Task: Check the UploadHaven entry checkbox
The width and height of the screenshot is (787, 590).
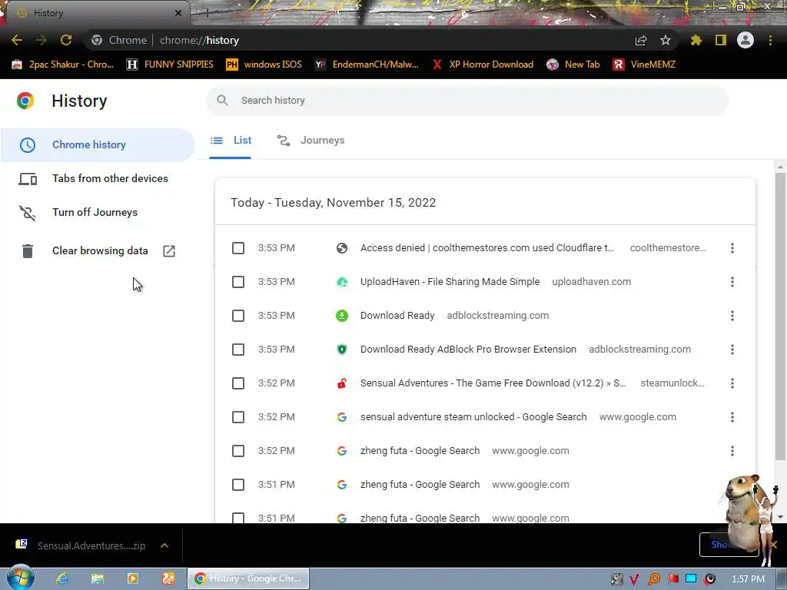Action: point(238,282)
